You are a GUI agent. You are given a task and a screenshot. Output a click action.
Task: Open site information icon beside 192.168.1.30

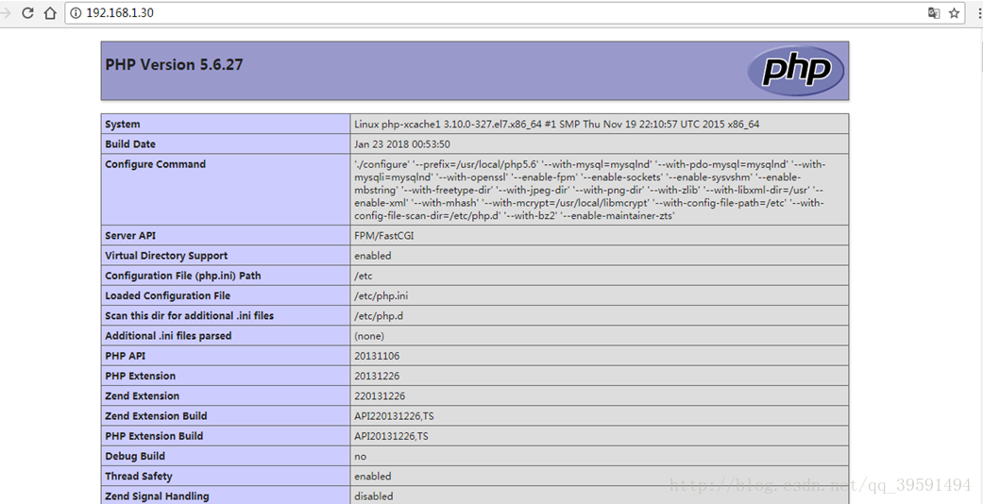(75, 13)
